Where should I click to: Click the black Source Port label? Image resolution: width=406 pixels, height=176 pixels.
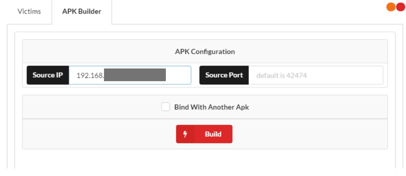pos(224,75)
